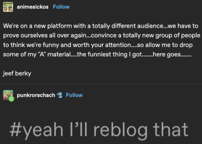
Task: Click the divider line between the posts
Action: [101, 84]
